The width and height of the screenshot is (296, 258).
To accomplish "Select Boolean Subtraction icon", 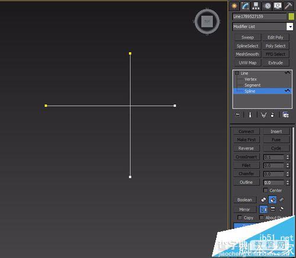I will click(272, 200).
